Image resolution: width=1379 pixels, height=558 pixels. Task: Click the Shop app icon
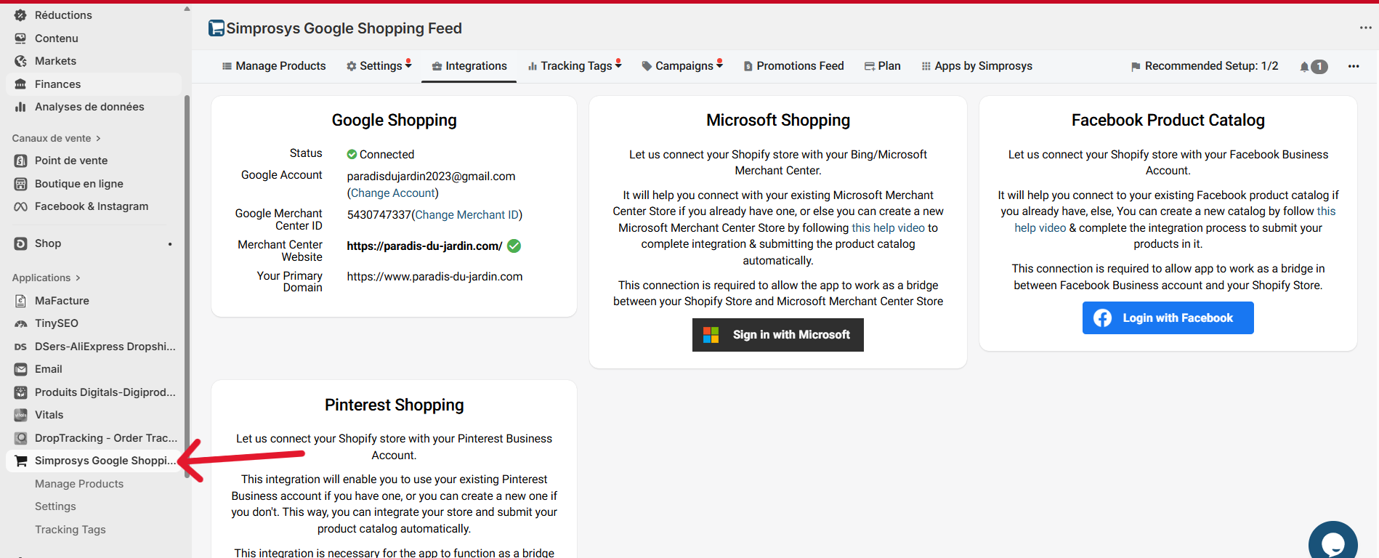point(20,243)
